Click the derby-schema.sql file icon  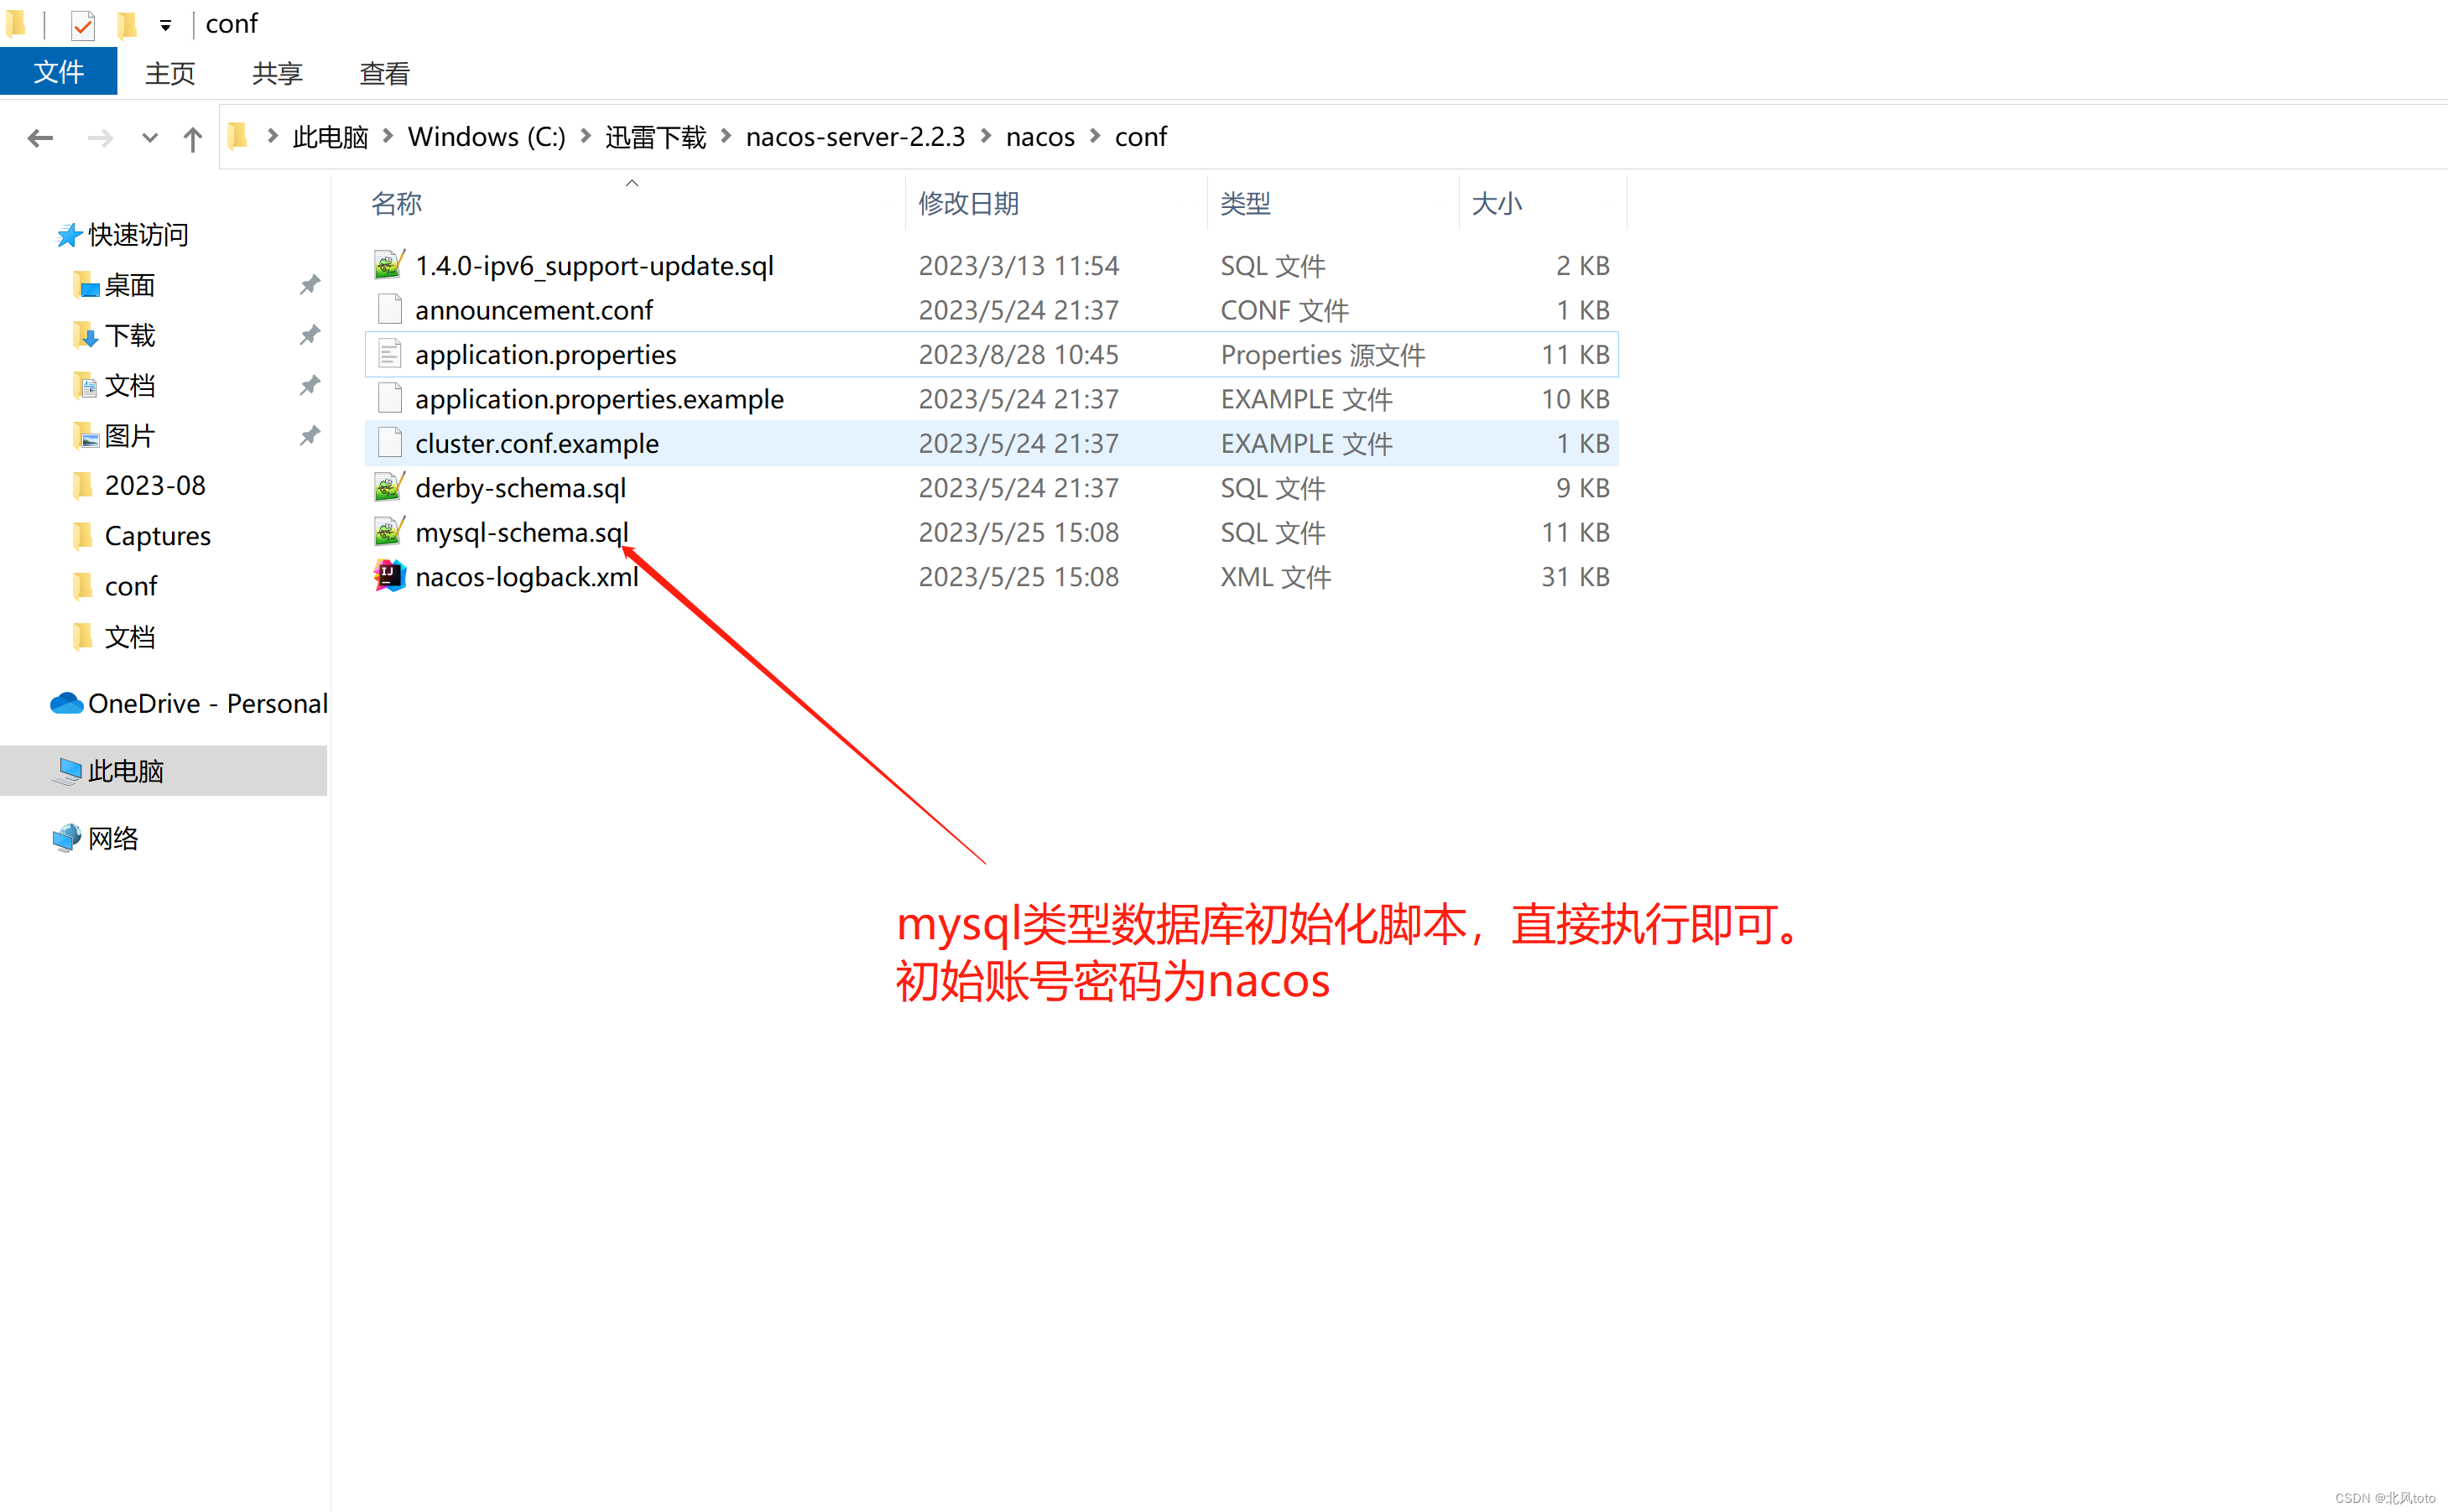coord(389,487)
